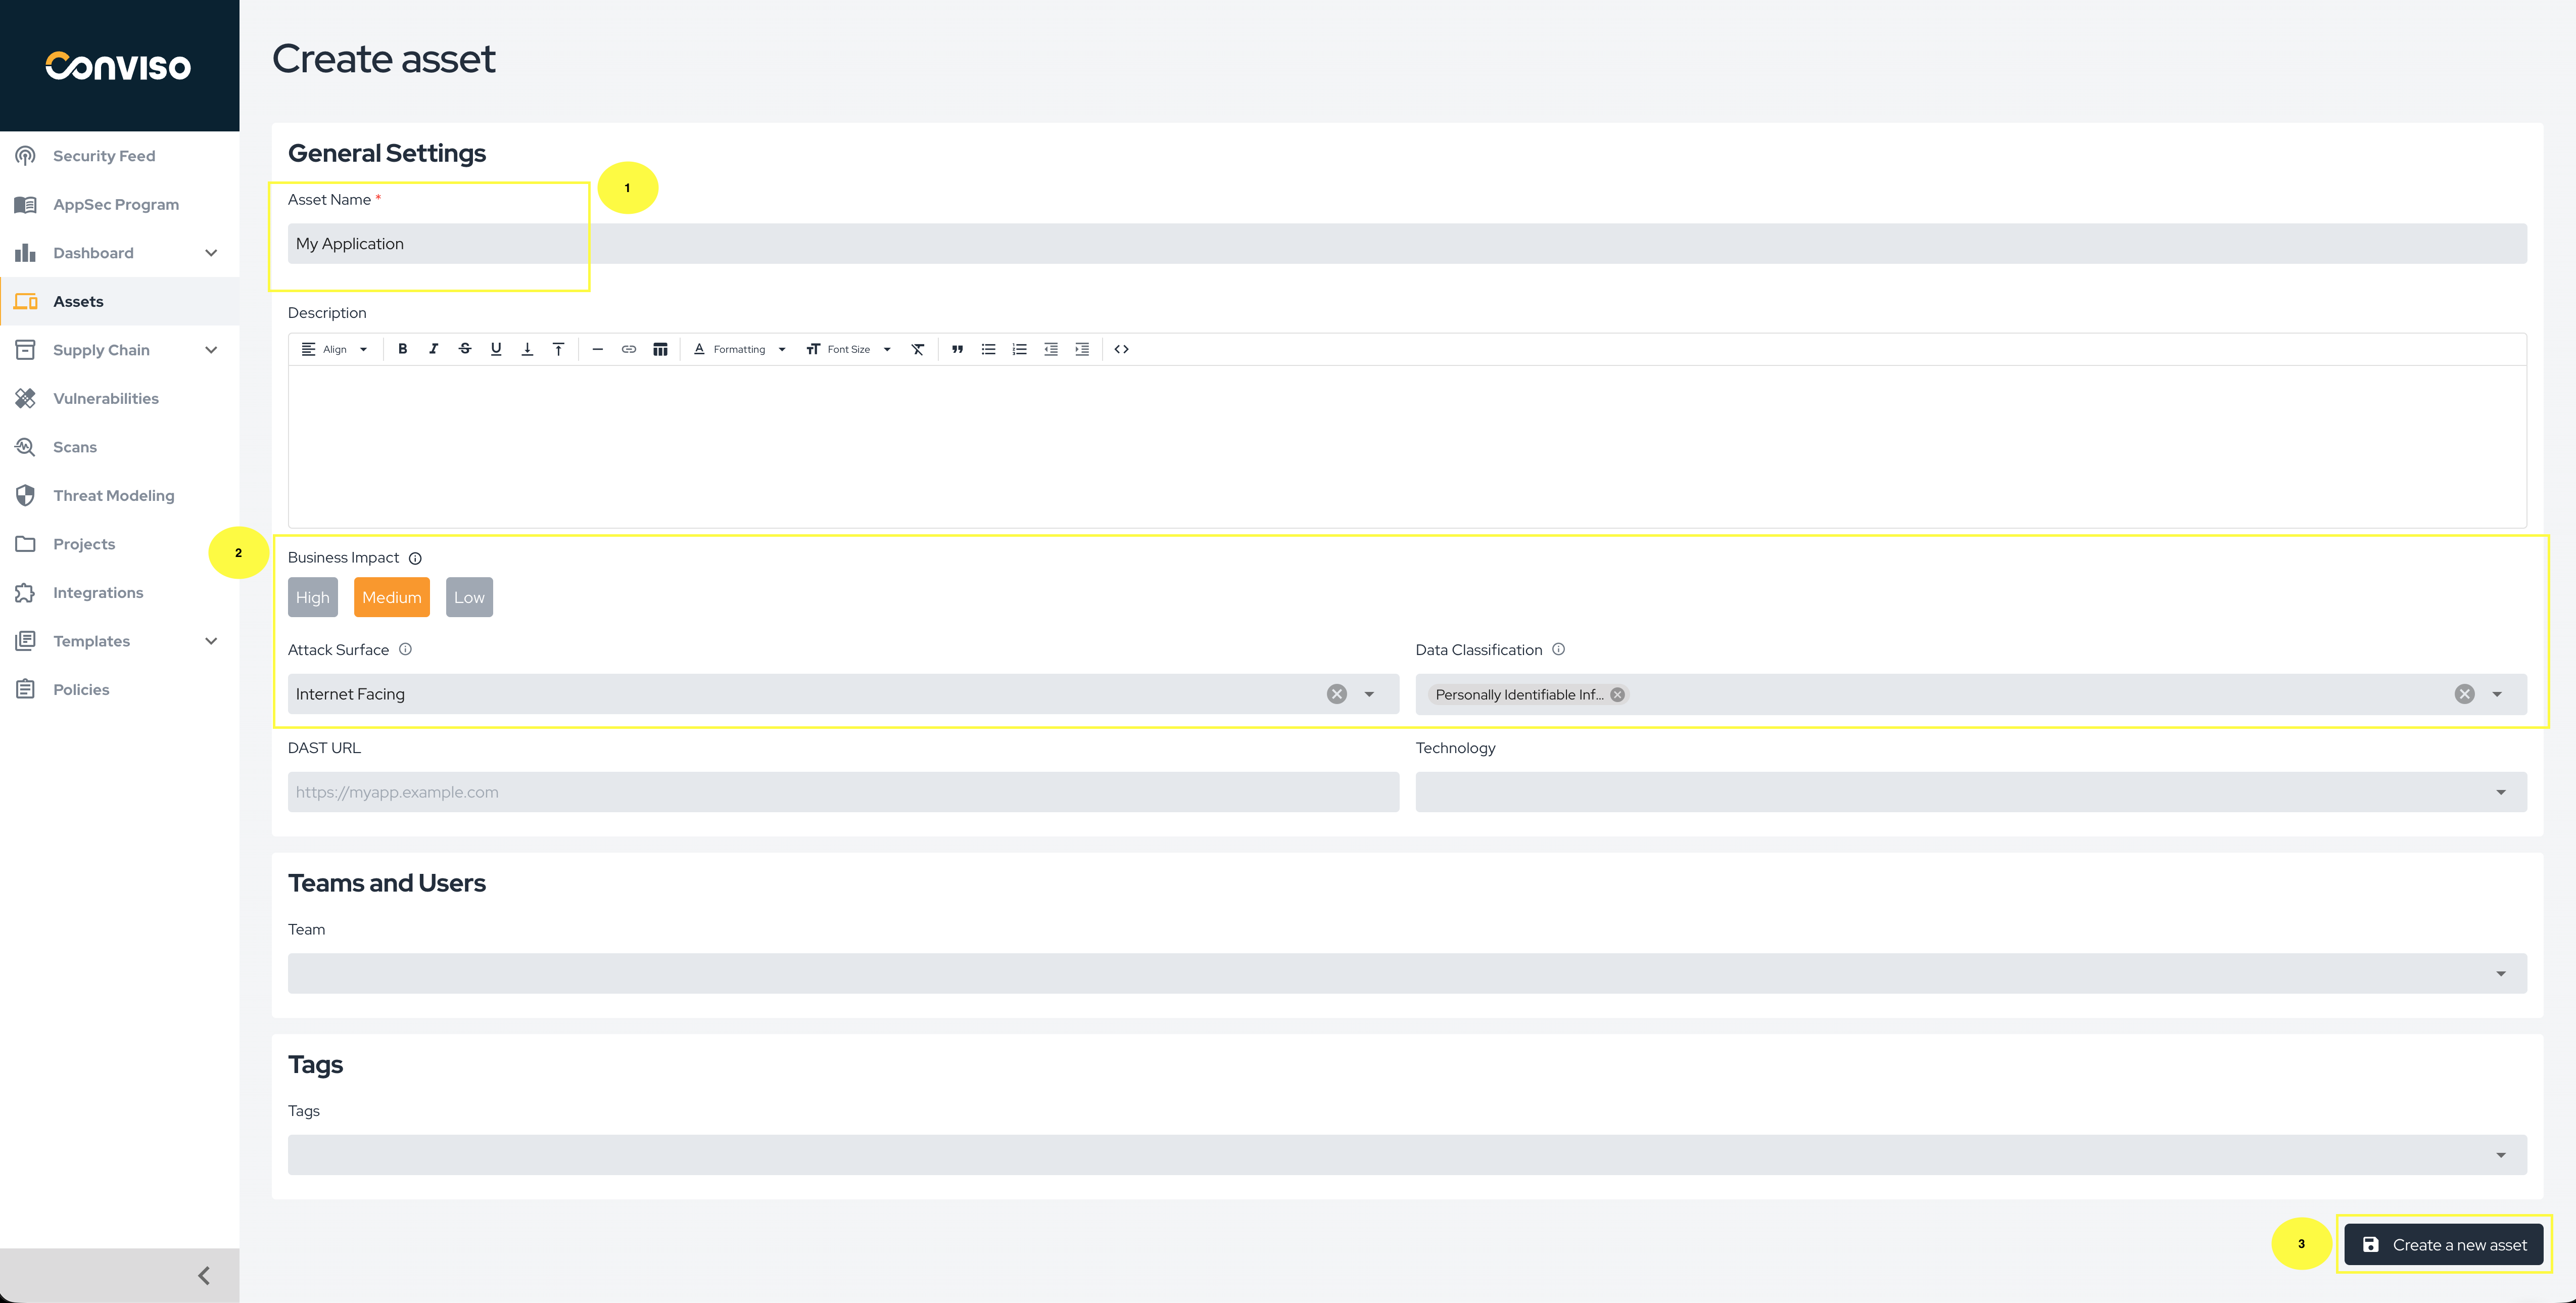Clear the Internet Facing attack surface selection
The width and height of the screenshot is (2576, 1303).
point(1336,694)
